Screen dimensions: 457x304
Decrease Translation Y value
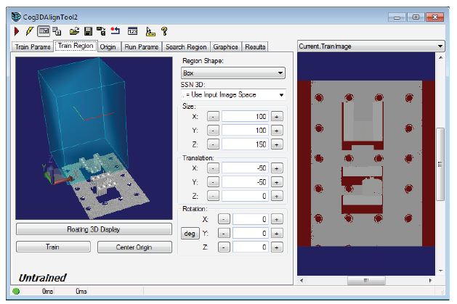(x=213, y=182)
